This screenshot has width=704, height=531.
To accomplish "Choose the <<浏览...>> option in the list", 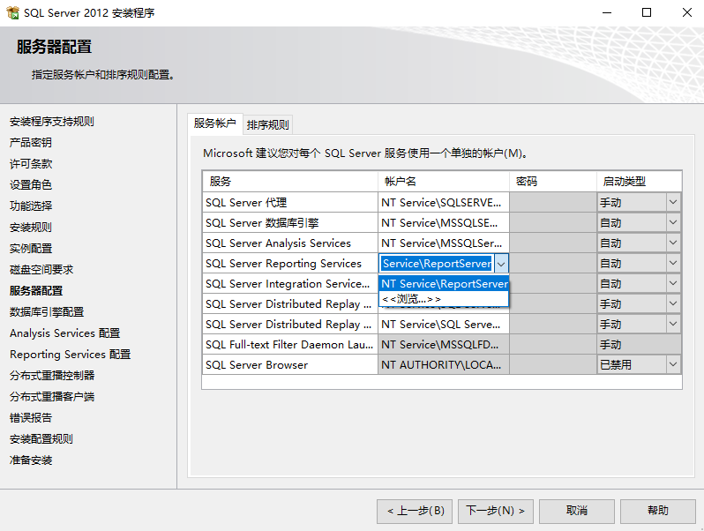I will (x=444, y=298).
